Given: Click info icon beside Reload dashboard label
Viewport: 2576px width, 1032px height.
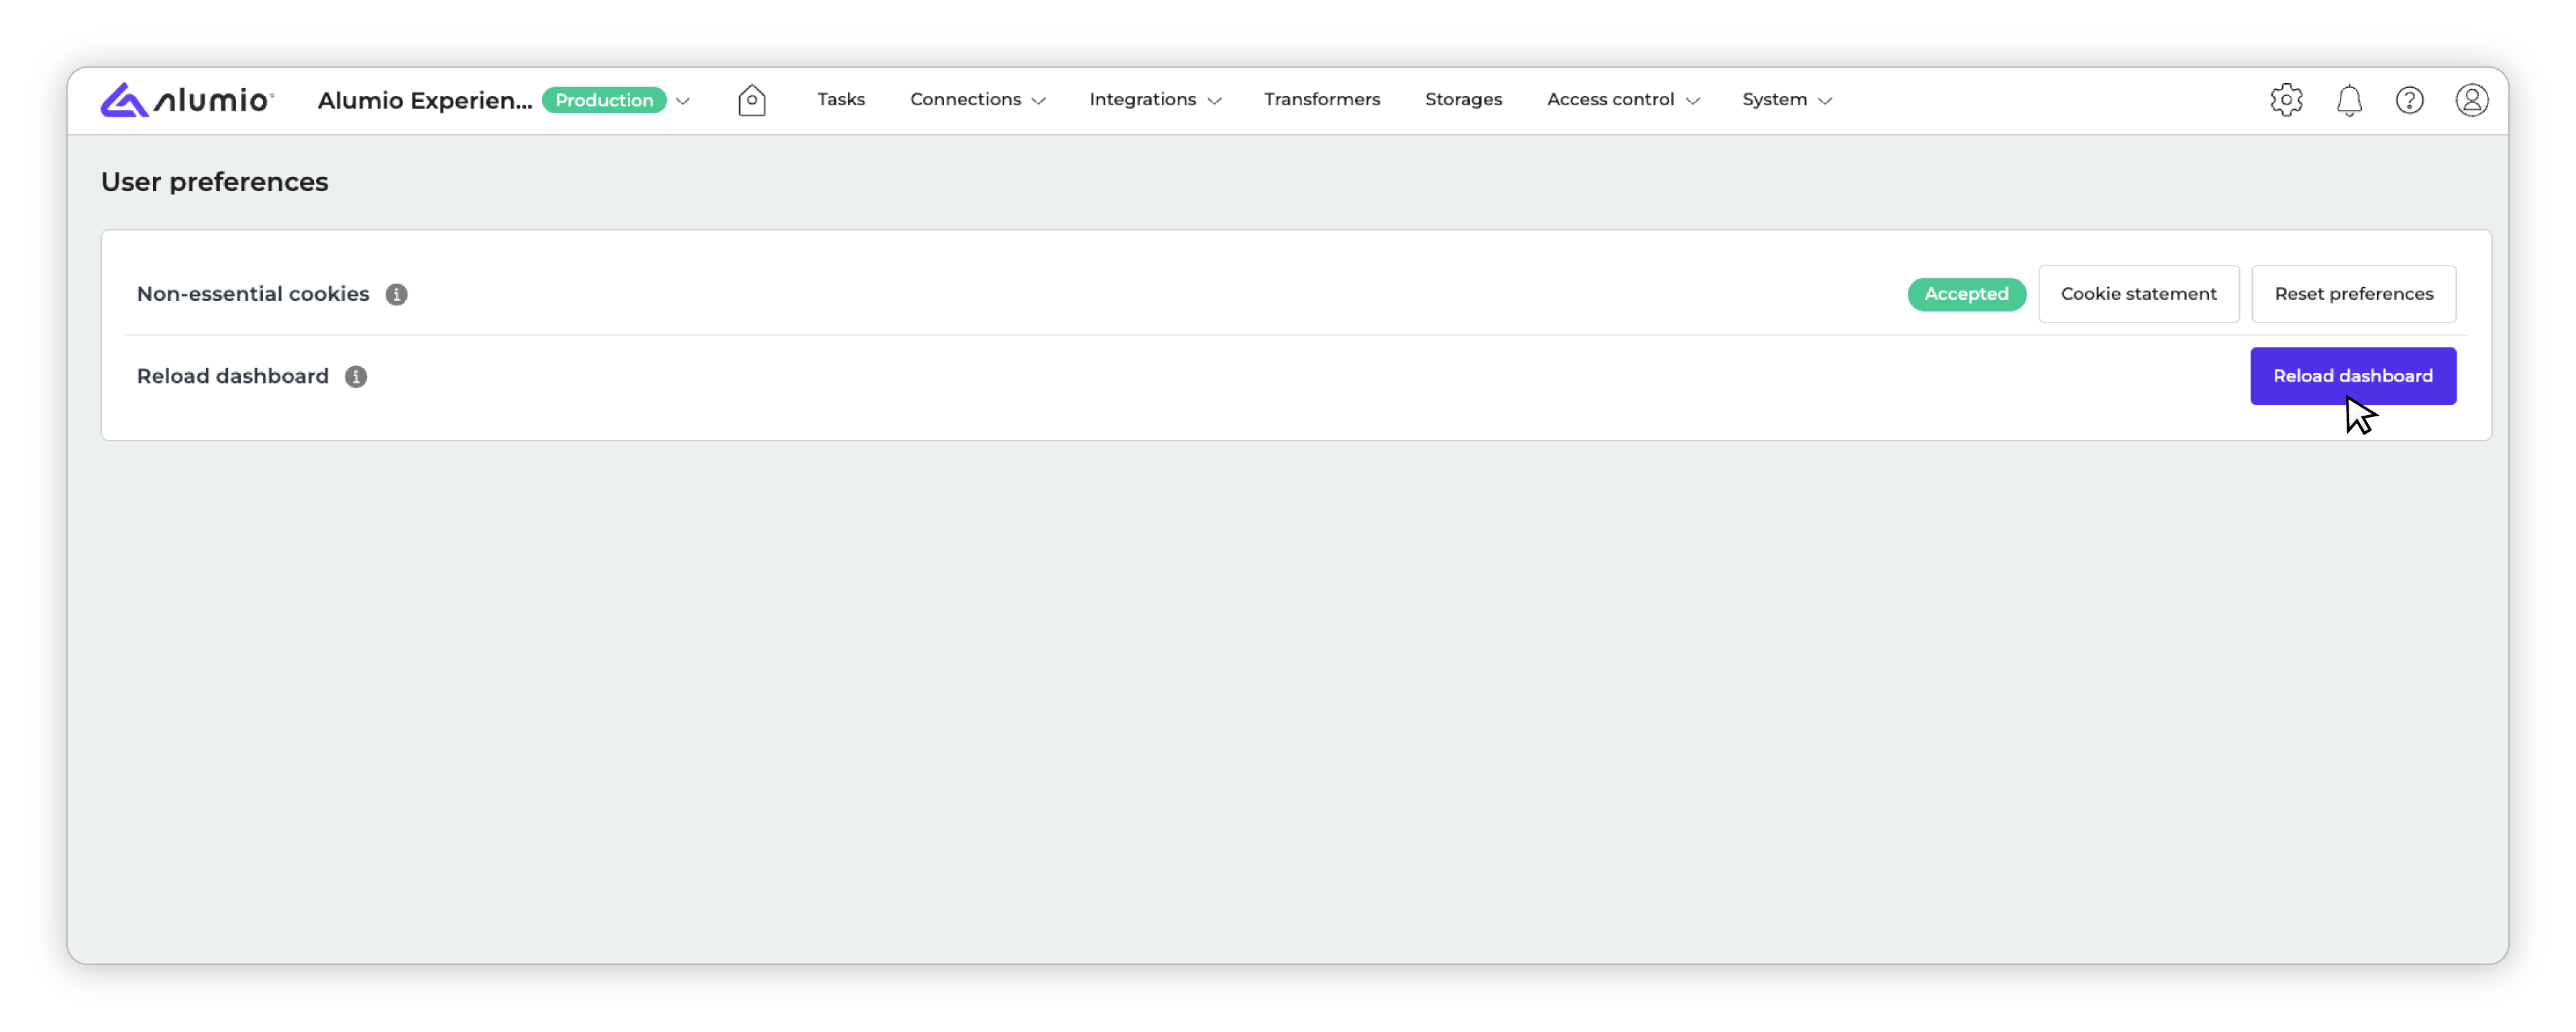Looking at the screenshot, I should pyautogui.click(x=356, y=376).
